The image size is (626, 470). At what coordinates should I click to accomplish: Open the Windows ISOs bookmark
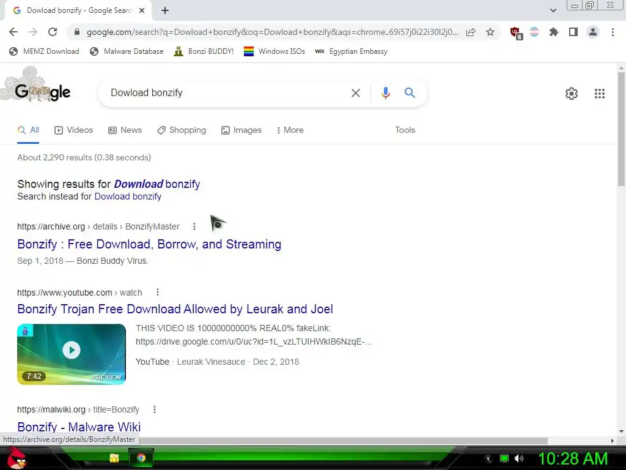point(274,51)
